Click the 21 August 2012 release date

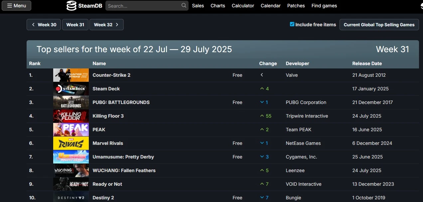click(369, 75)
